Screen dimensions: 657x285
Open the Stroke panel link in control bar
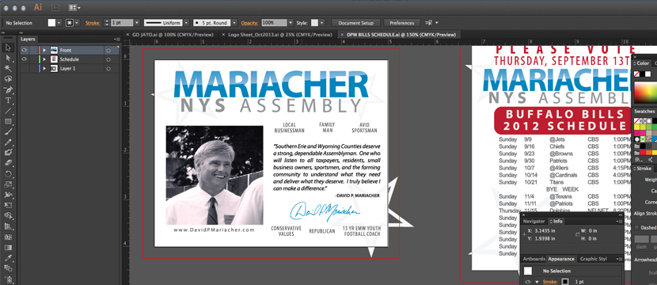[x=93, y=23]
